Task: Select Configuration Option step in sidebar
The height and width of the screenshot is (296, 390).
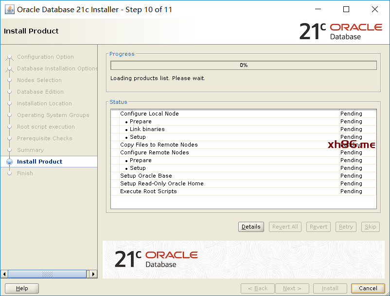Action: tap(45, 57)
